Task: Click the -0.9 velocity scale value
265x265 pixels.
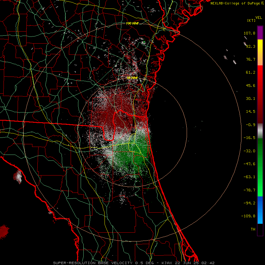Action: click(251, 125)
